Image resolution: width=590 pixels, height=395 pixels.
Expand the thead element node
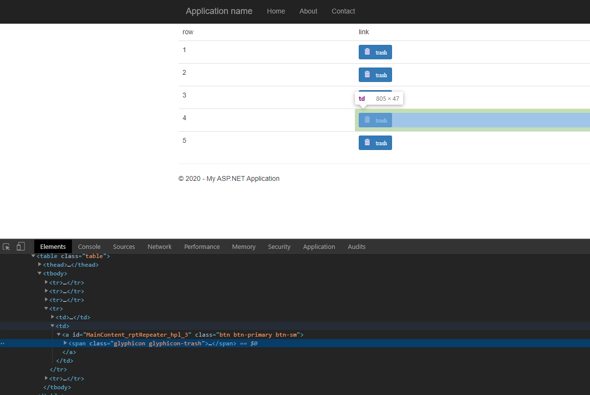click(40, 264)
